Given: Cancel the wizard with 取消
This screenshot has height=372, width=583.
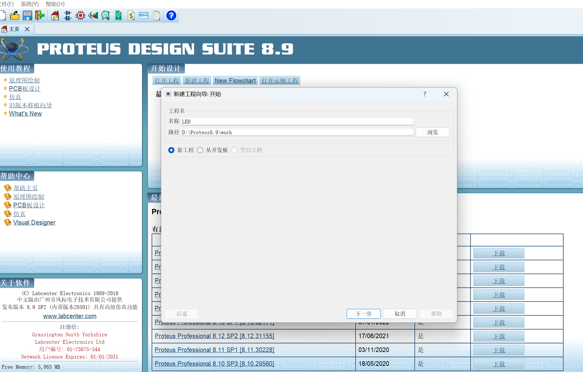Looking at the screenshot, I should tap(400, 314).
